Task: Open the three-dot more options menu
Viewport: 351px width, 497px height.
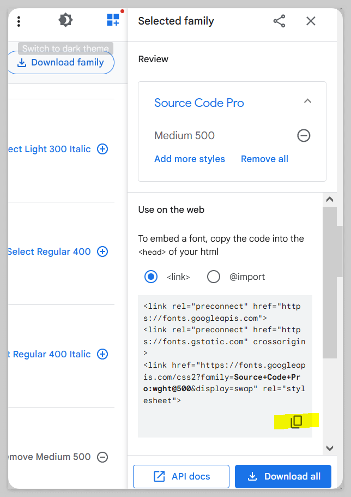Action: tap(19, 21)
